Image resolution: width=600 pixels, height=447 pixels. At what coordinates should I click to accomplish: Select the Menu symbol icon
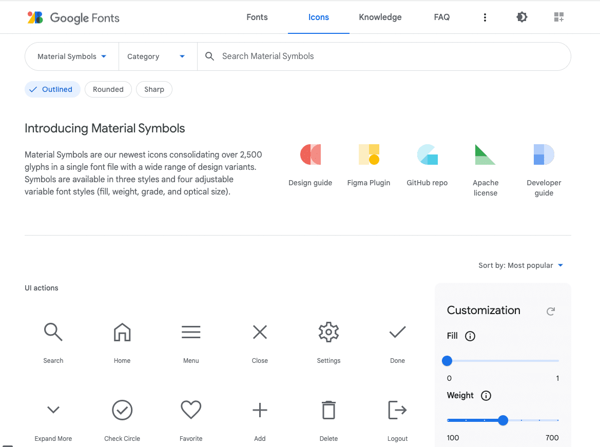click(191, 332)
